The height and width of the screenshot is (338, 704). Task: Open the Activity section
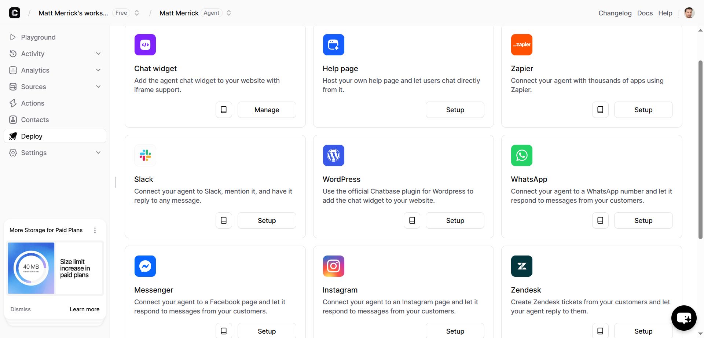click(x=55, y=54)
